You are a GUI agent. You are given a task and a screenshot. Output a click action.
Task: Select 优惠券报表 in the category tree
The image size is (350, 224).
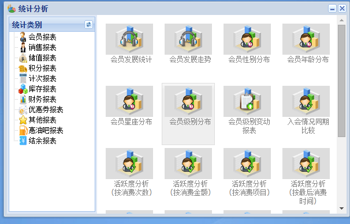click(46, 109)
